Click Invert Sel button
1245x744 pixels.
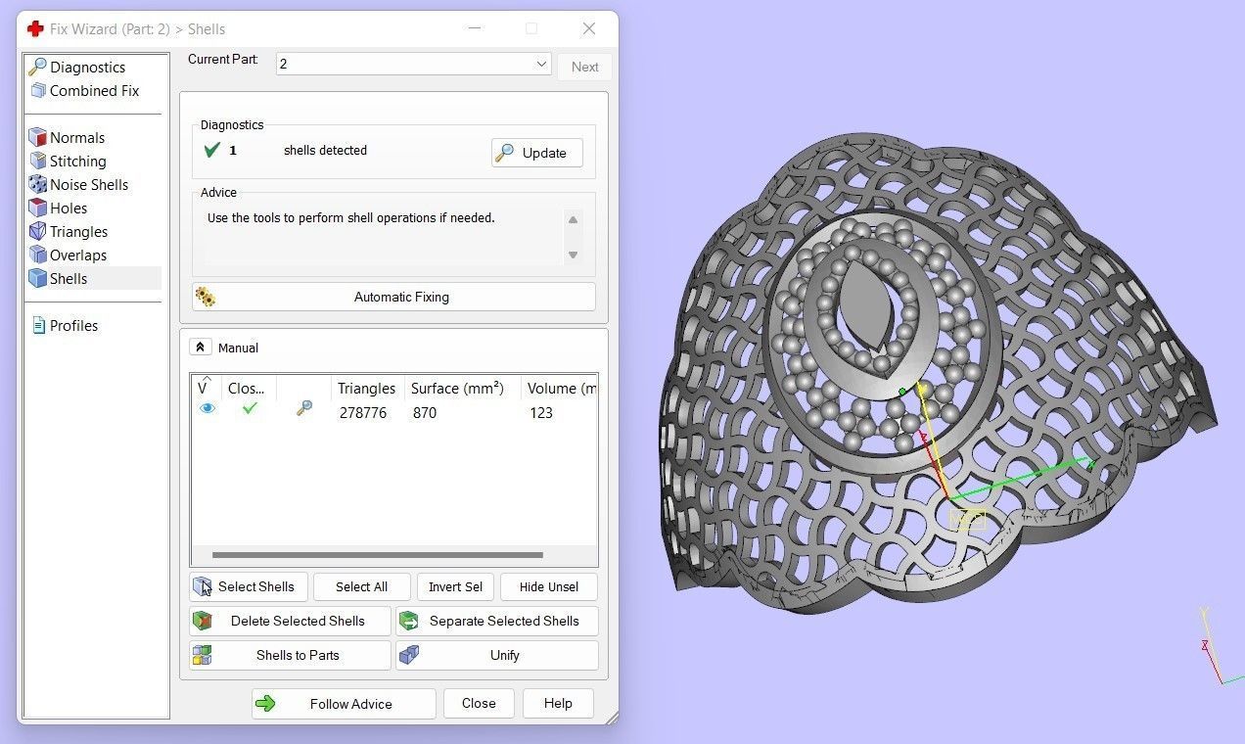[455, 586]
